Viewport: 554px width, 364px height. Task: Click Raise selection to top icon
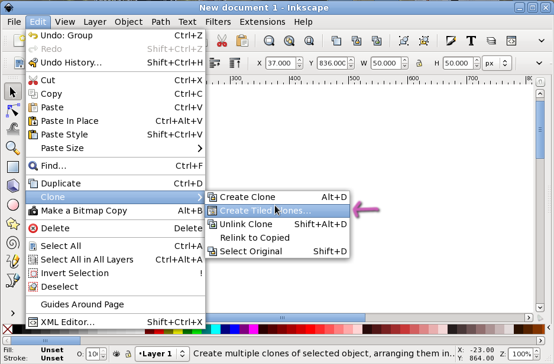pyautogui.click(x=235, y=64)
